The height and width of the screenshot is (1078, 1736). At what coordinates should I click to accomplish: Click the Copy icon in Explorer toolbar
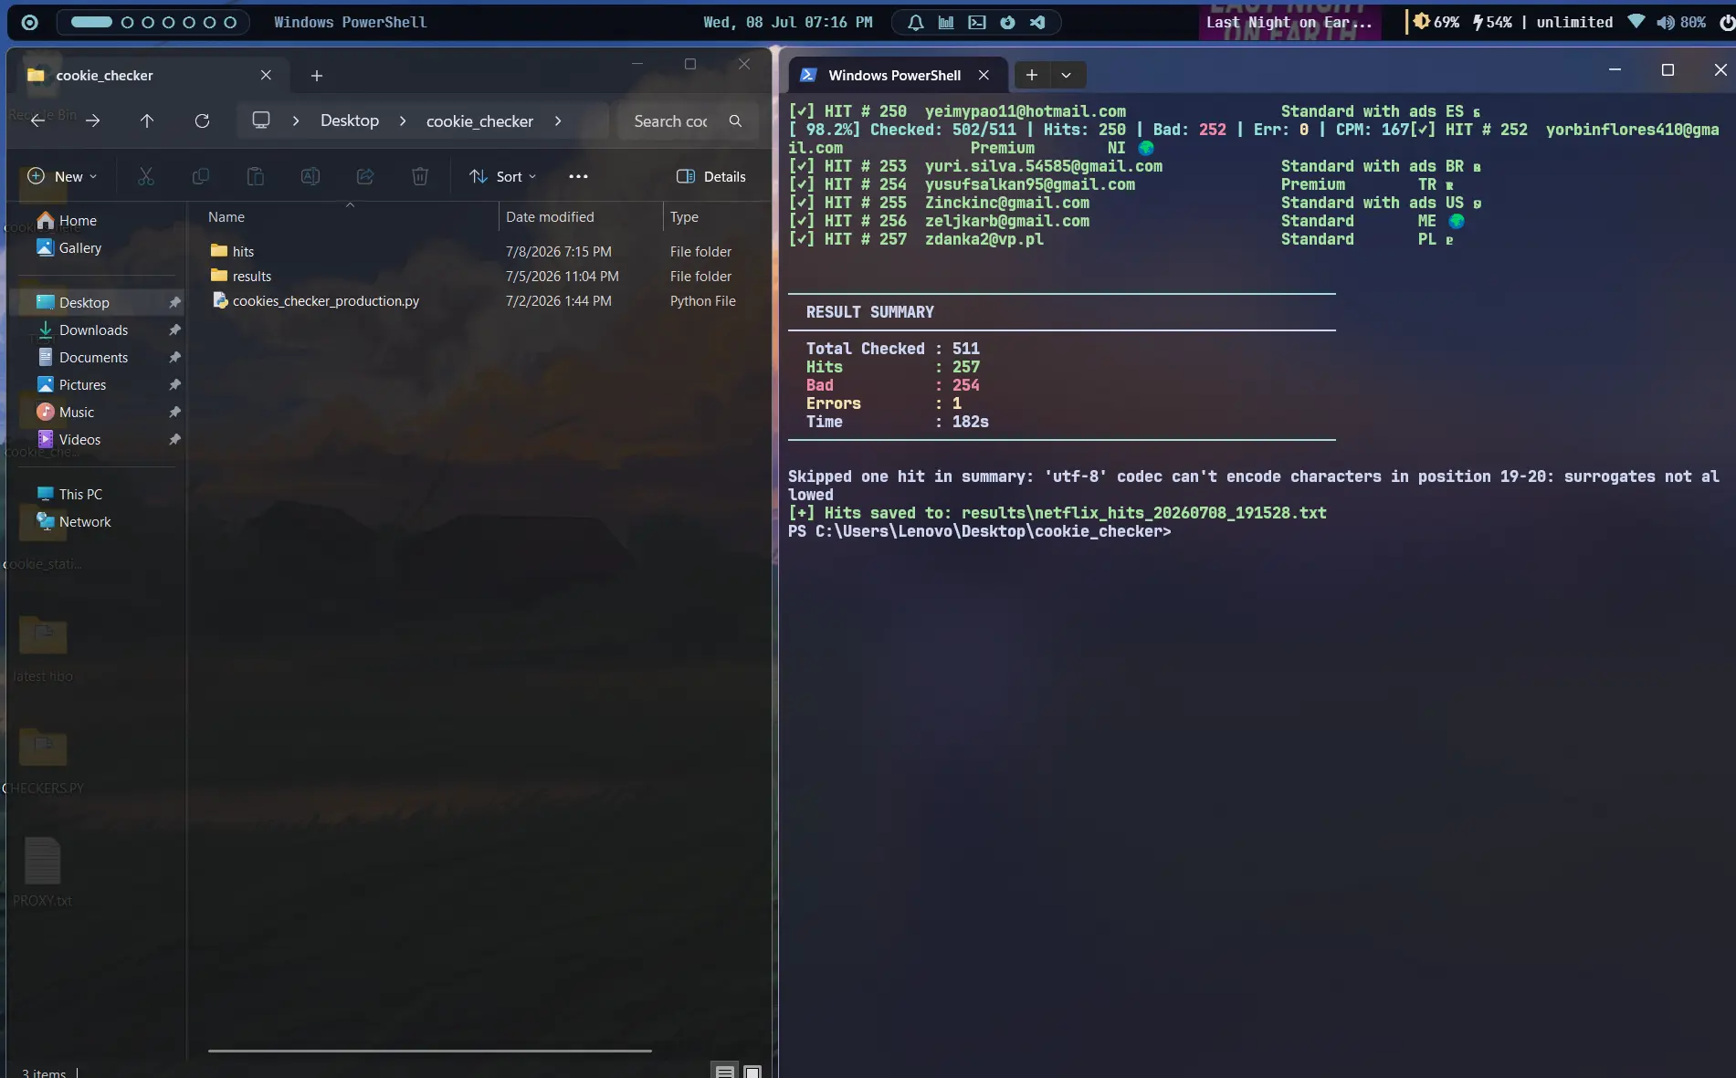coord(201,176)
